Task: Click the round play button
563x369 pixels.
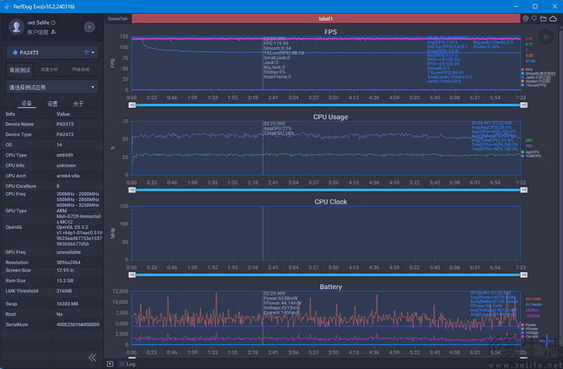Action: click(546, 37)
